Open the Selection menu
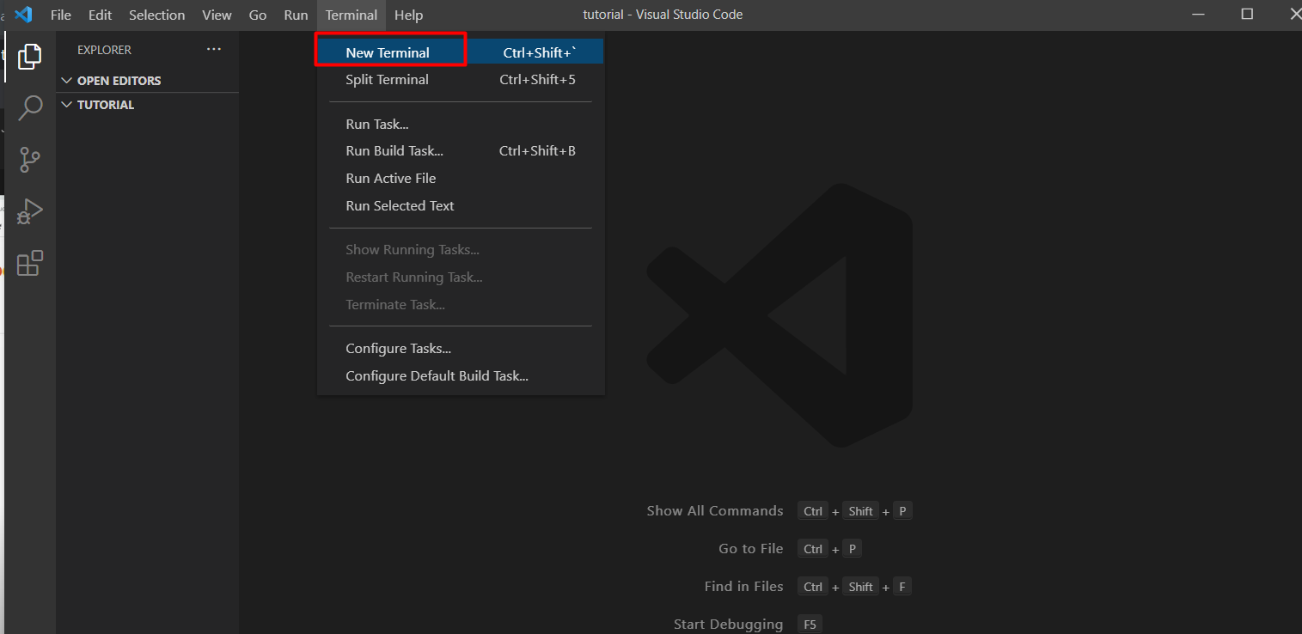1302x634 pixels. coord(157,15)
